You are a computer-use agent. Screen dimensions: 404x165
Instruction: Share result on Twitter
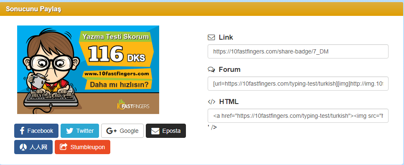coord(80,131)
